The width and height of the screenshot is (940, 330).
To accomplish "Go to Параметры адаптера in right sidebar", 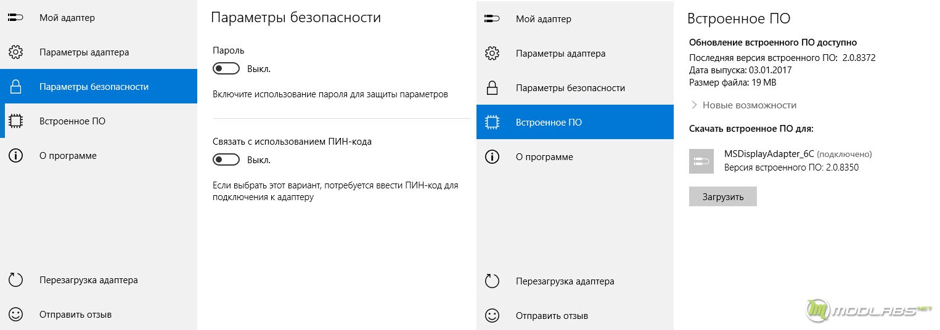I will pos(560,54).
